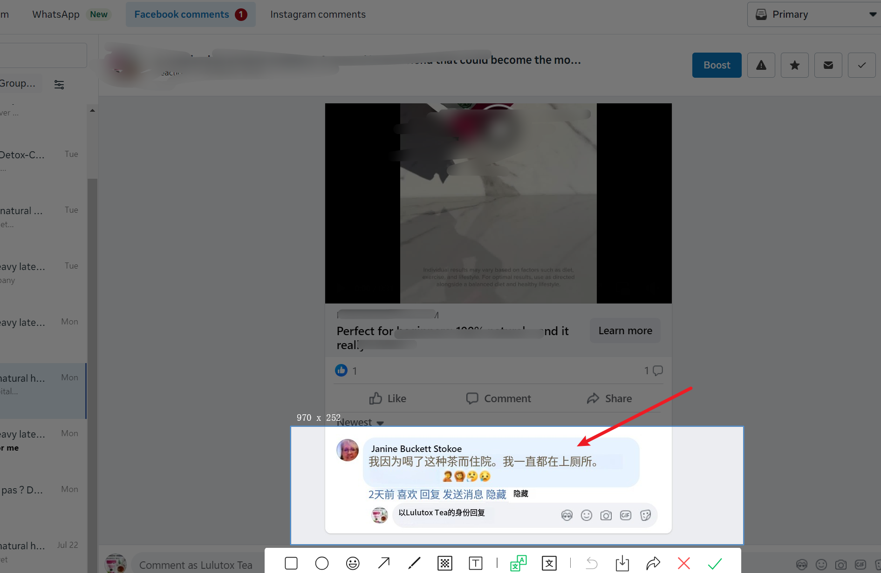The width and height of the screenshot is (881, 573).
Task: Open the WhatsApp tab
Action: [x=56, y=14]
